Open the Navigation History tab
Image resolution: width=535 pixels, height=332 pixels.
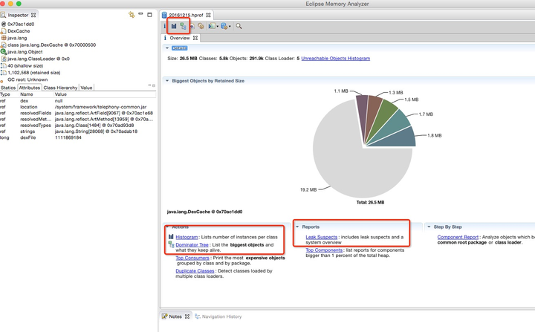(x=218, y=316)
